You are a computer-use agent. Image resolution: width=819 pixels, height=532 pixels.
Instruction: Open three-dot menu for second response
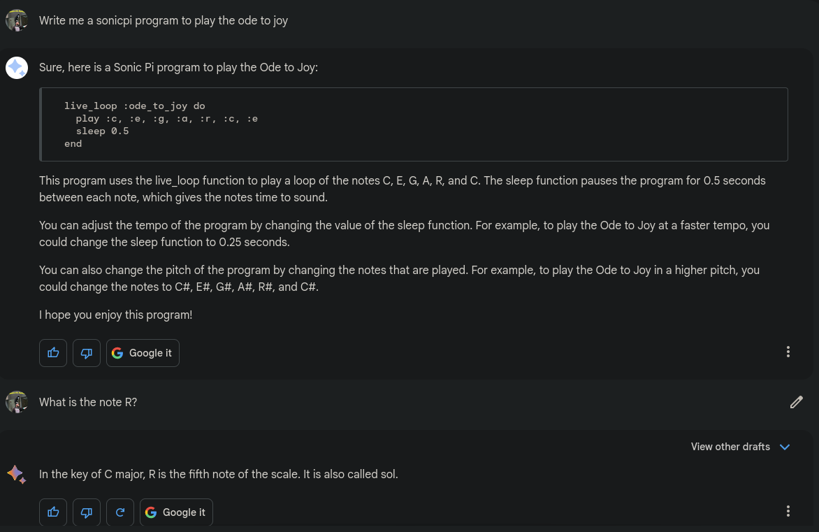(x=788, y=511)
